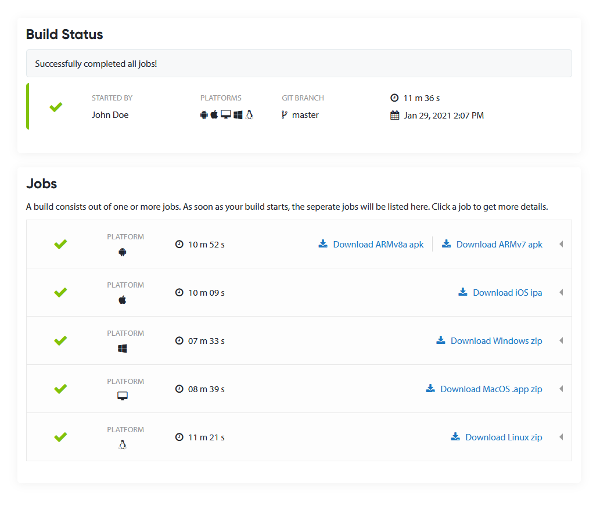
Task: Click the 'Successfully completed all jobs!' message
Action: pos(96,63)
